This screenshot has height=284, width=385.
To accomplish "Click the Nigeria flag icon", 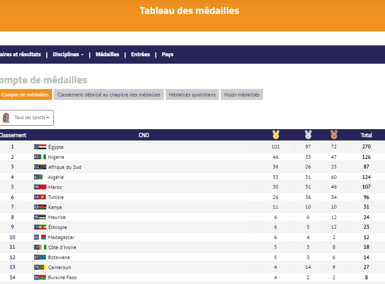I will point(40,157).
